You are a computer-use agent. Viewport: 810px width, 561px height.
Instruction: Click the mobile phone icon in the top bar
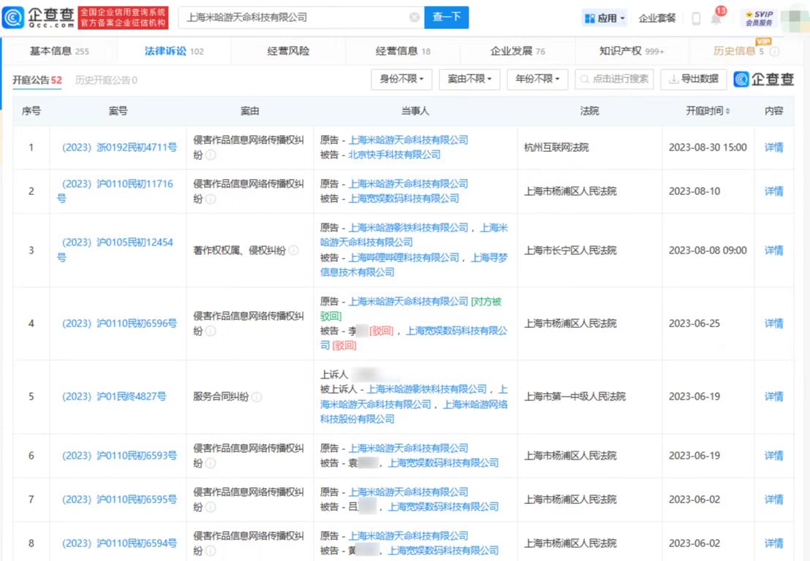(x=696, y=17)
